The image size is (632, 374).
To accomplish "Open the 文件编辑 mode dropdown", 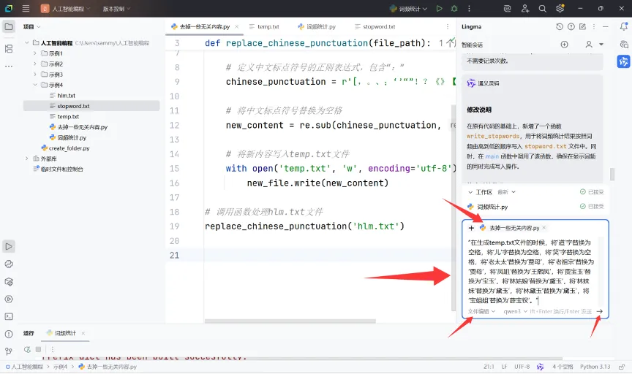I will tap(481, 311).
